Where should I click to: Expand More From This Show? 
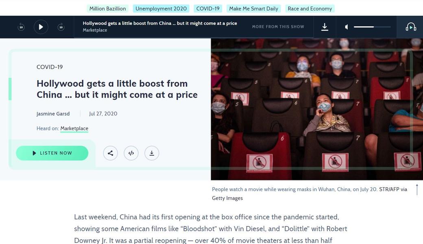click(x=278, y=27)
